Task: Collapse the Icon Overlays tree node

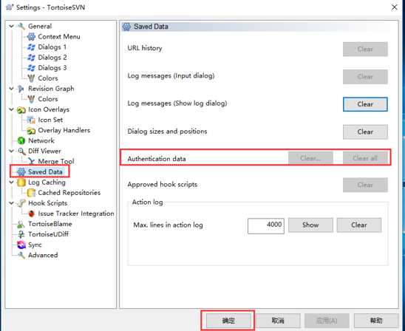Action: [x=11, y=109]
